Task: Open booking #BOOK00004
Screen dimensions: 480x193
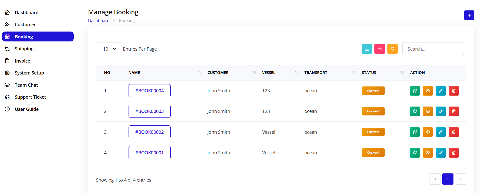Action: coord(149,91)
